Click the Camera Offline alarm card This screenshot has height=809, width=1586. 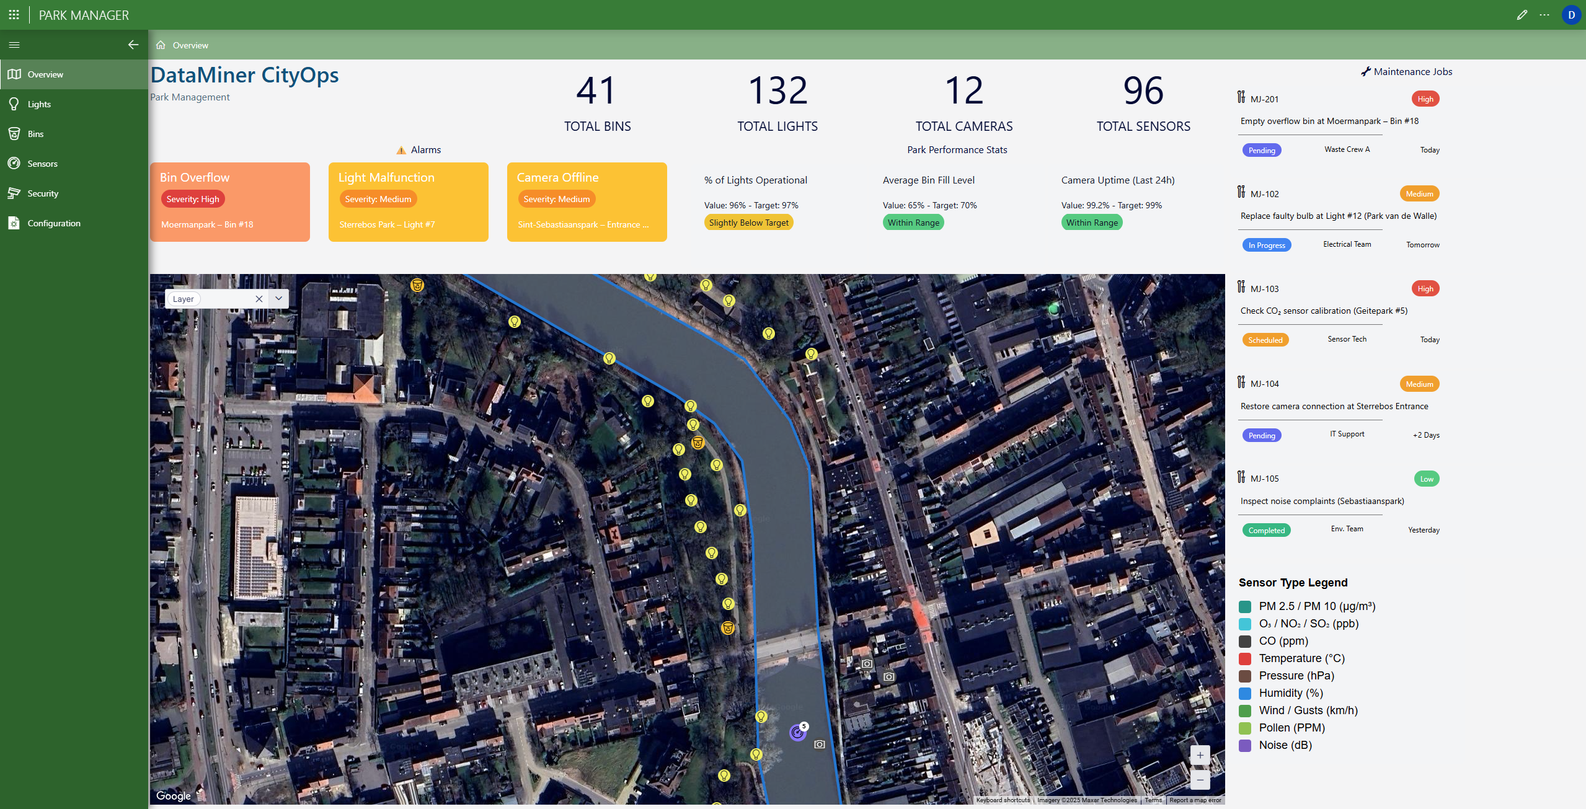pos(587,201)
